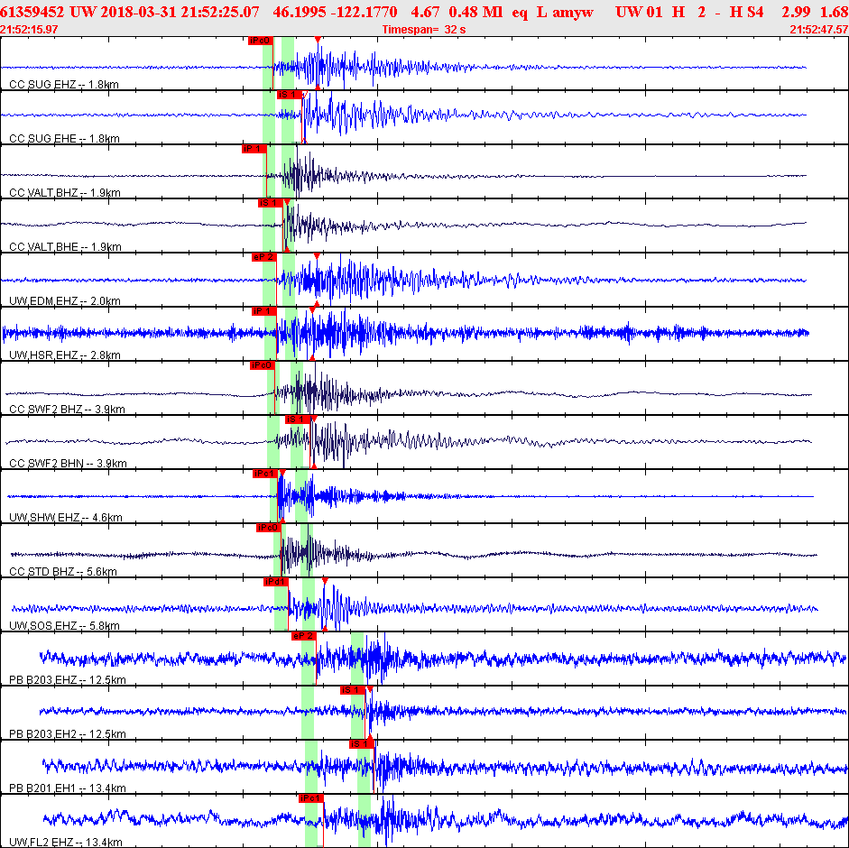This screenshot has height=848, width=849.
Task: Select the eP 2 pick on PB.B203.EHZ
Action: [303, 636]
